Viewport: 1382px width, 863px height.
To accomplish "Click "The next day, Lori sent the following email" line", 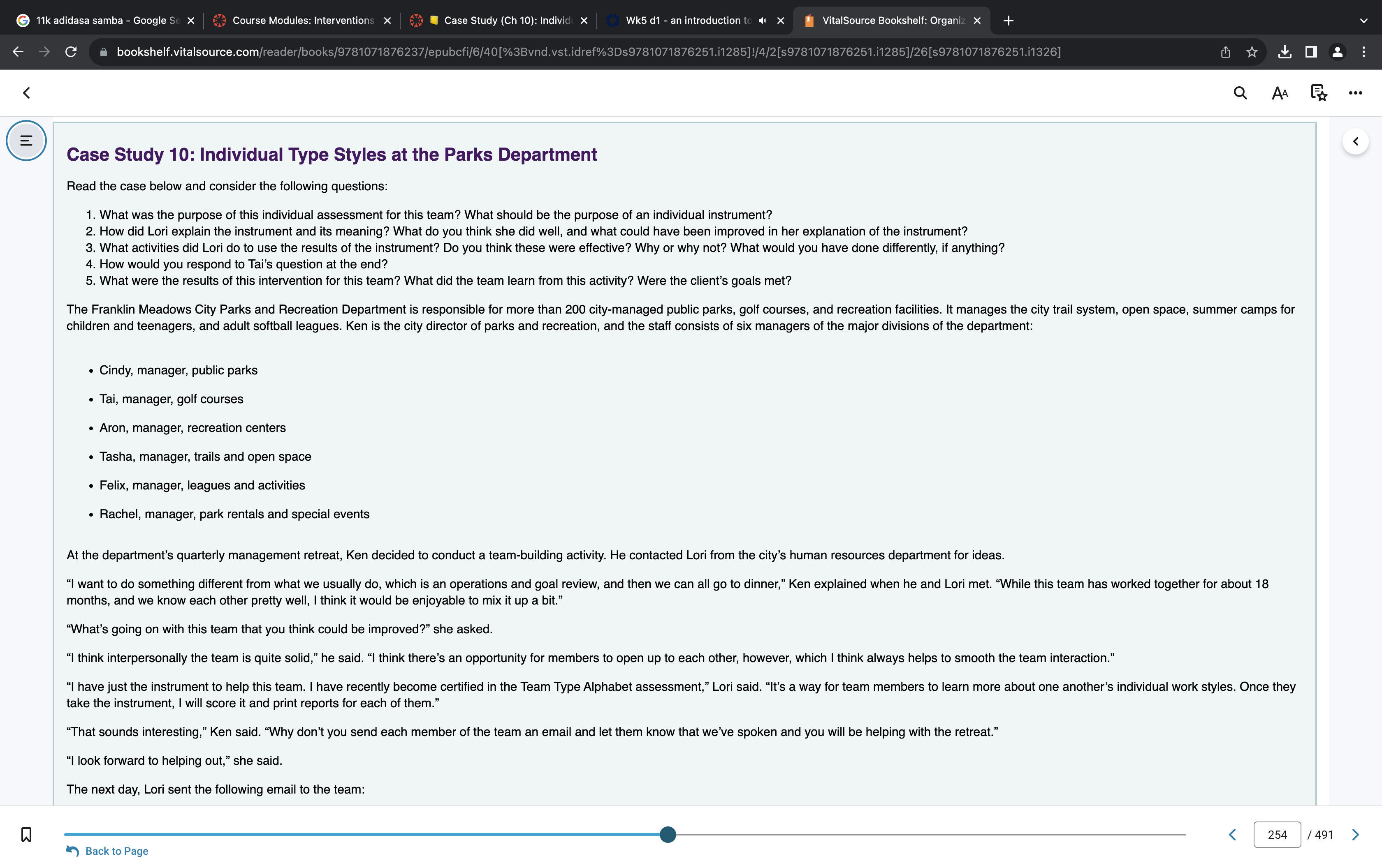I will click(215, 789).
